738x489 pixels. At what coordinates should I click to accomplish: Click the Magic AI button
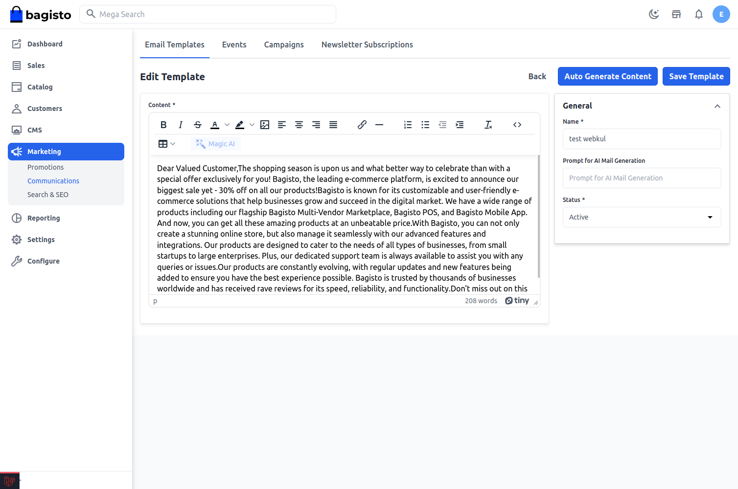click(216, 144)
